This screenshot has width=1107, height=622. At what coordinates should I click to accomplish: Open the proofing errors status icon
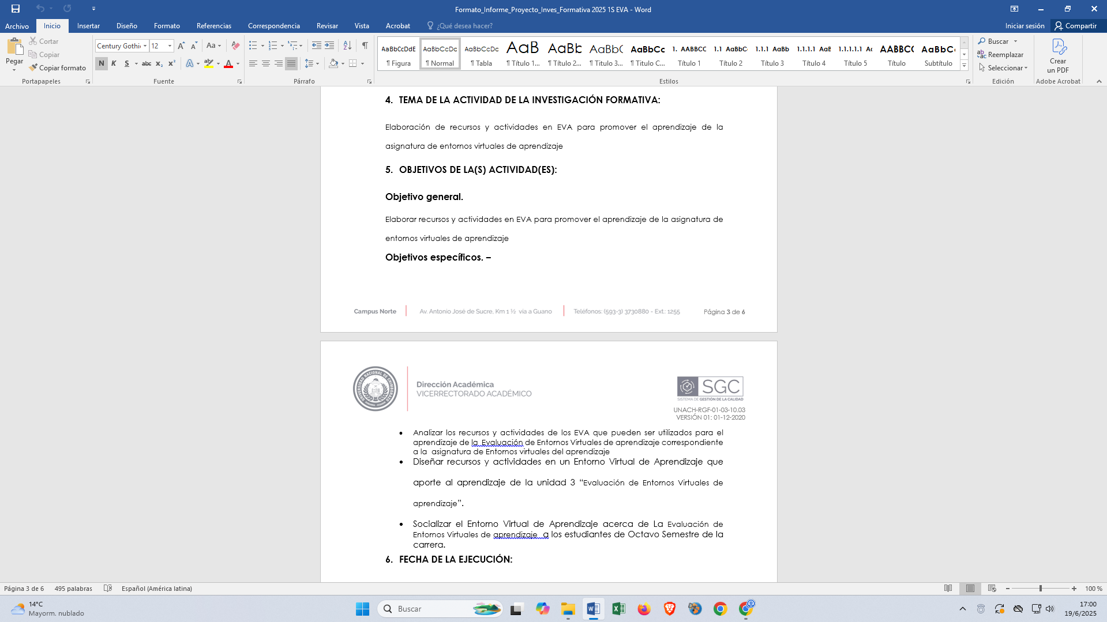tap(108, 589)
